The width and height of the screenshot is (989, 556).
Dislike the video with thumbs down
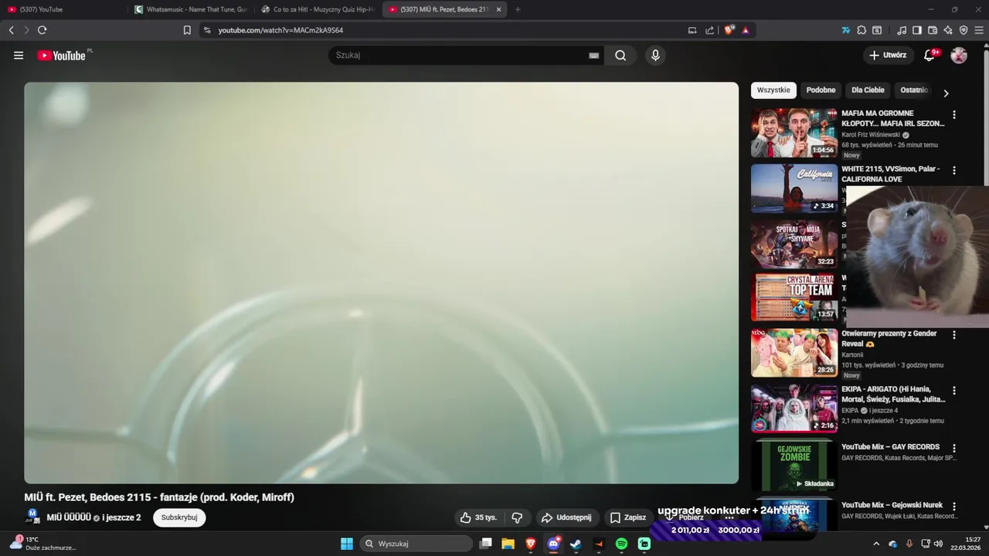click(x=518, y=517)
